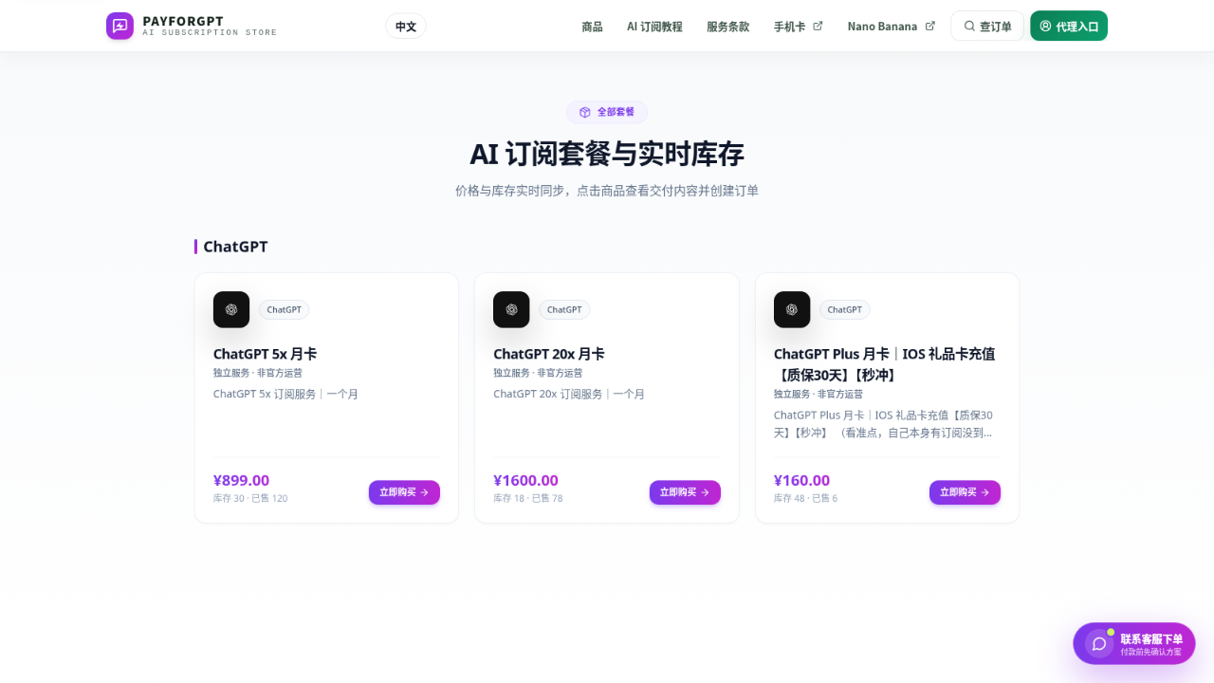This screenshot has width=1214, height=683.
Task: Click the ¥899.00 price
Action: (241, 480)
